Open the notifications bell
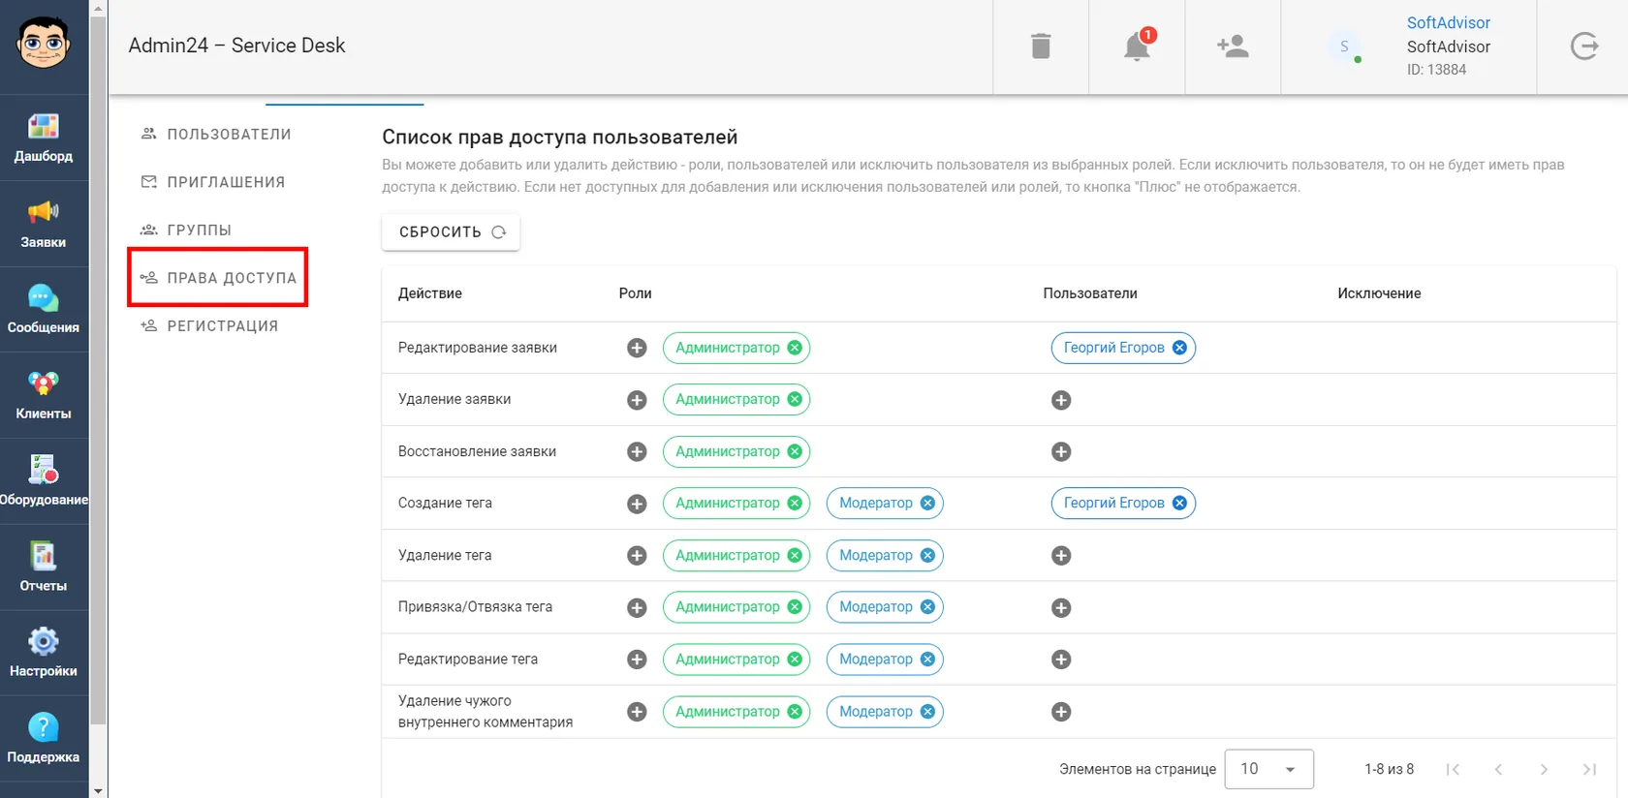The height and width of the screenshot is (798, 1628). click(1137, 46)
